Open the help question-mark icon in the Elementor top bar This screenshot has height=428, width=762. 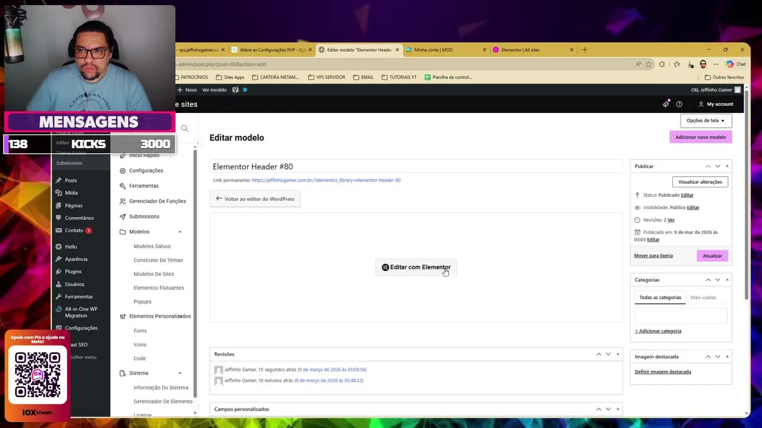679,104
